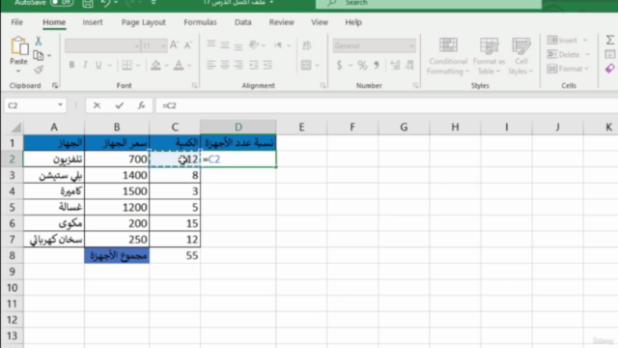Open the Format cells dropdown

coord(587,69)
